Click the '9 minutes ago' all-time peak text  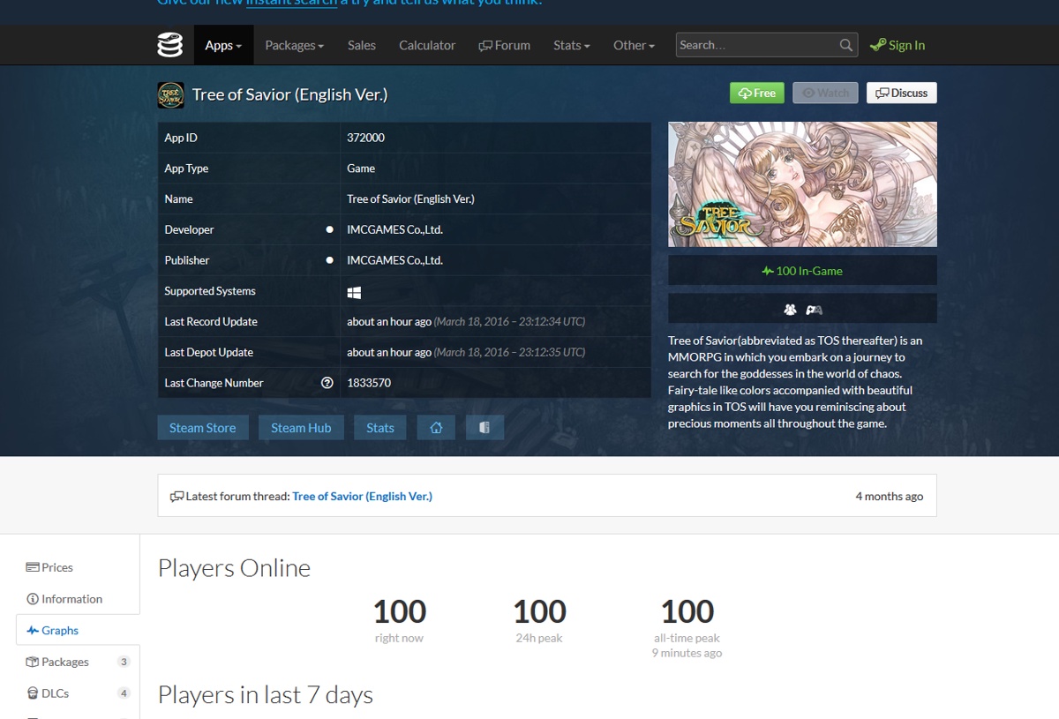687,653
